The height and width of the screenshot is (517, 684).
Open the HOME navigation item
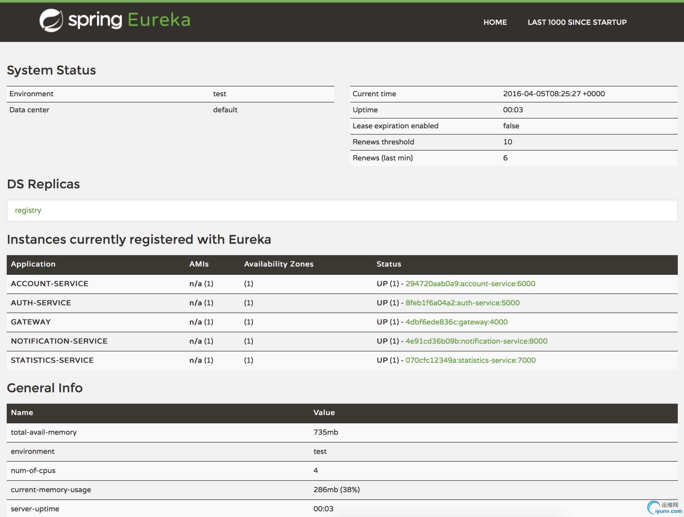click(x=495, y=22)
